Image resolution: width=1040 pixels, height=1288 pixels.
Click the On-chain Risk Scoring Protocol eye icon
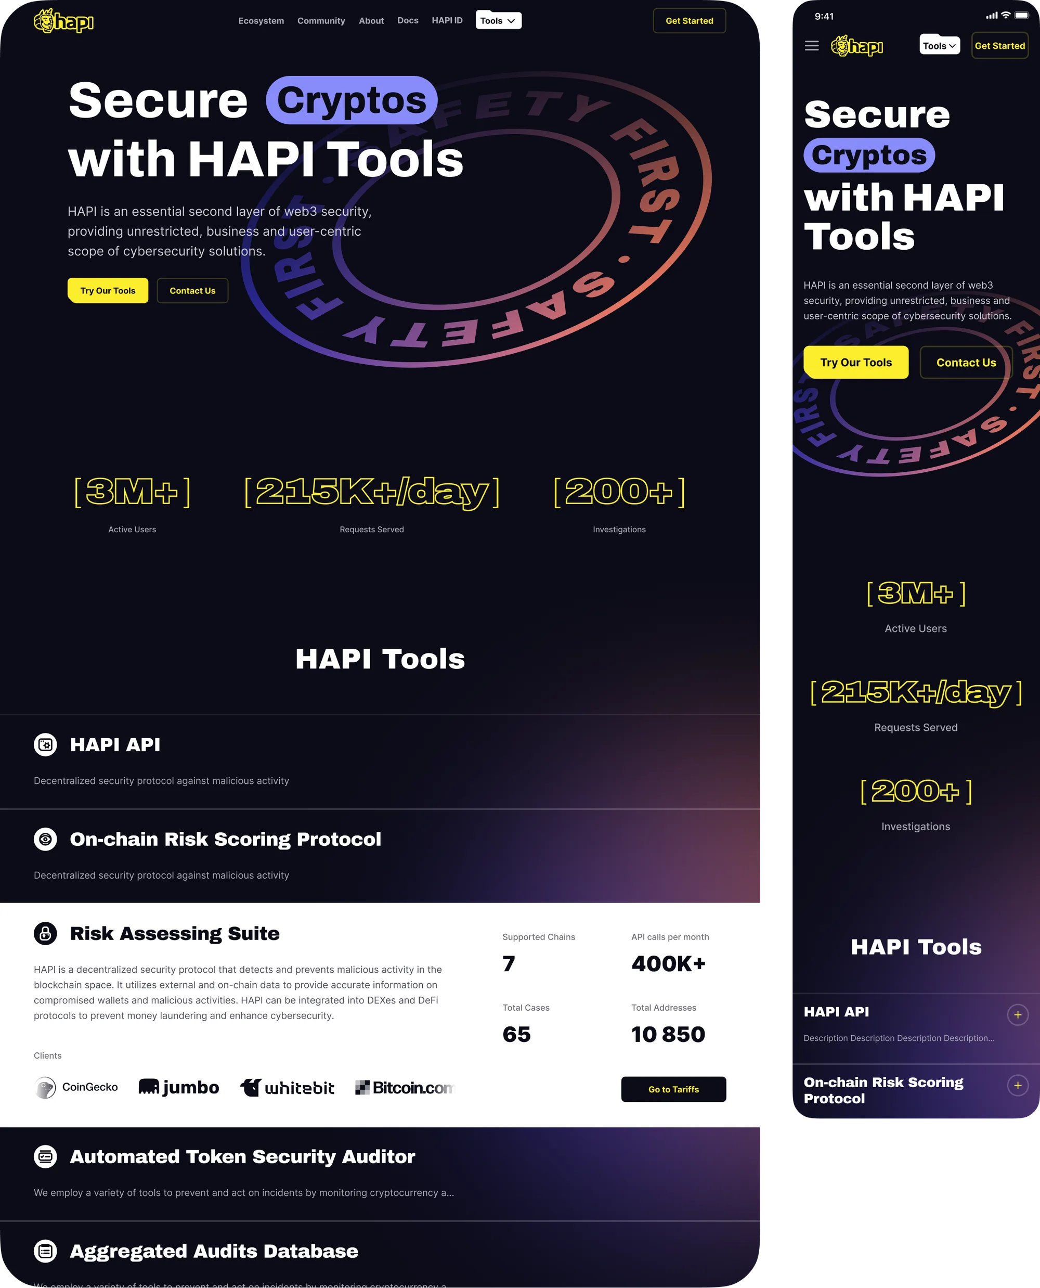[x=46, y=840]
